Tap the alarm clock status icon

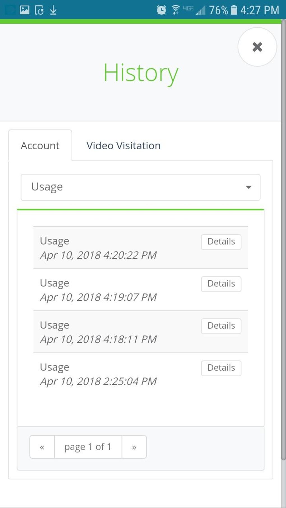tap(161, 10)
